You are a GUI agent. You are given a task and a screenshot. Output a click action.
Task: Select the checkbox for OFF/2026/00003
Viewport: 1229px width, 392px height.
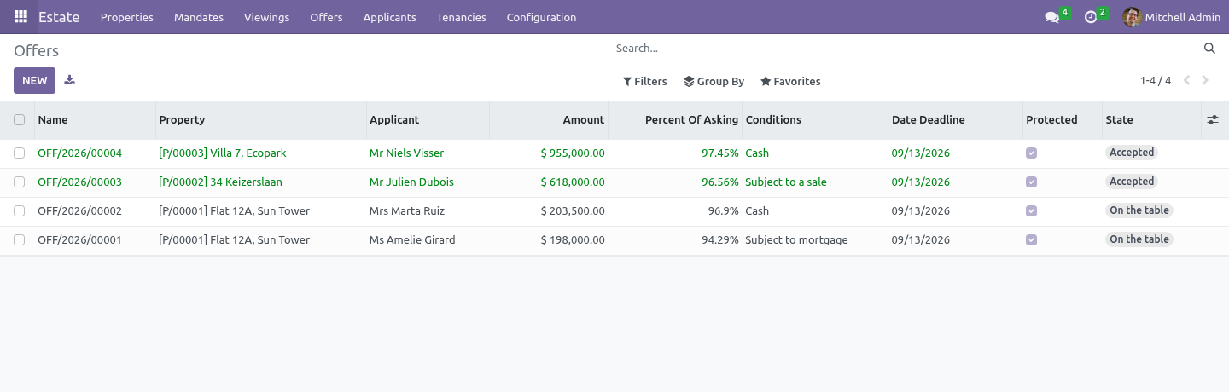(x=20, y=182)
